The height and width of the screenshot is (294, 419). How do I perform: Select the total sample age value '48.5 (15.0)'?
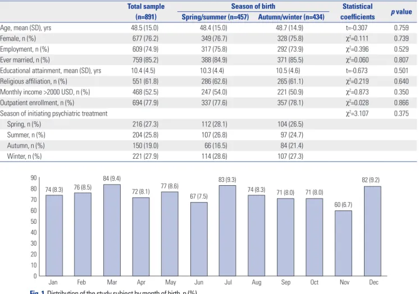click(x=144, y=27)
